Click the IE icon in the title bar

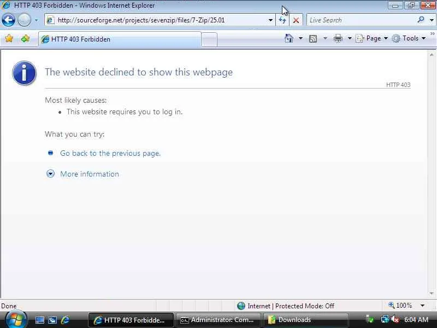click(x=6, y=5)
